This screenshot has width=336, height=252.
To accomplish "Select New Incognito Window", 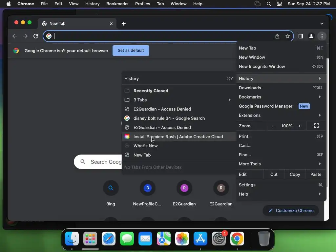I will pos(281,66).
